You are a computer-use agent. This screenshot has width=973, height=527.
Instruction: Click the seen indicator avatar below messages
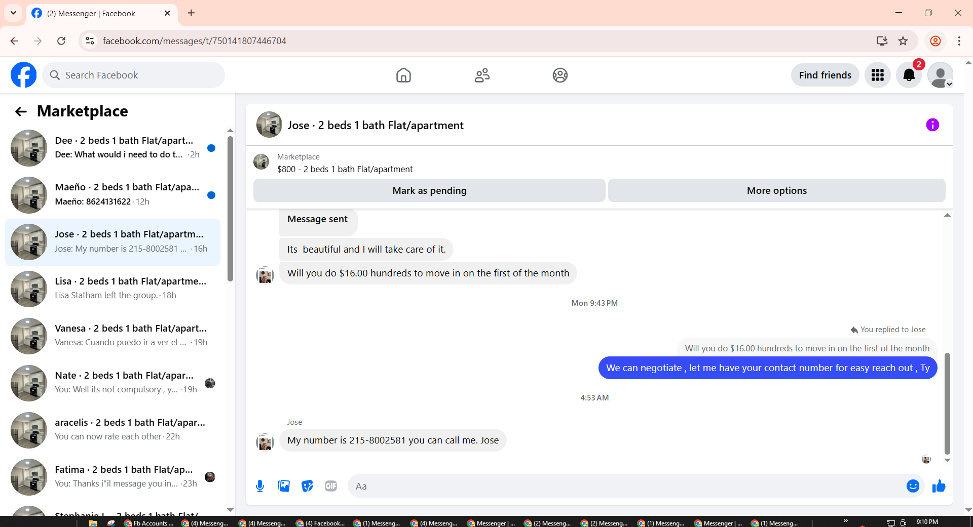tap(926, 459)
